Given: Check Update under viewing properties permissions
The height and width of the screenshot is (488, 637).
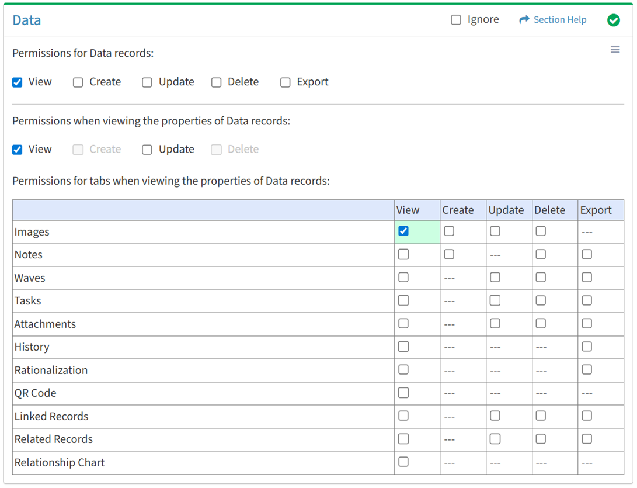Looking at the screenshot, I should 147,150.
